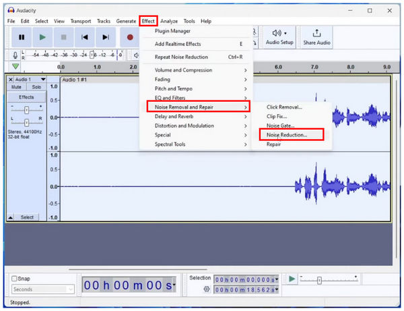Open the Select menu
The image size is (404, 311).
42,21
